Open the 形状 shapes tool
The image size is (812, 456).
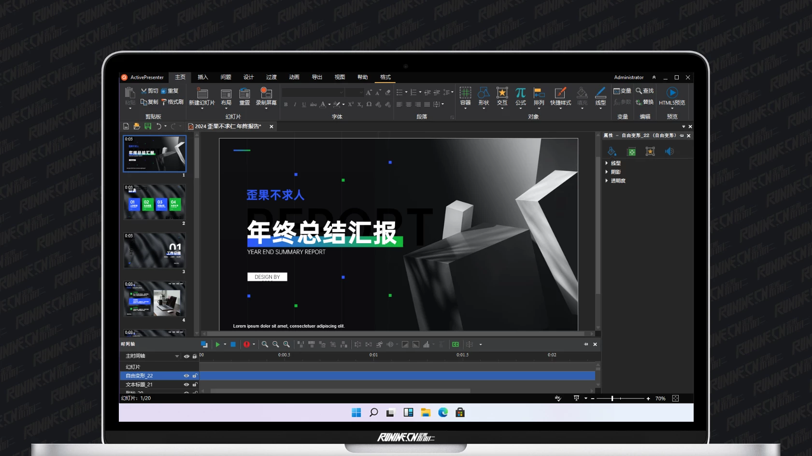(x=484, y=93)
